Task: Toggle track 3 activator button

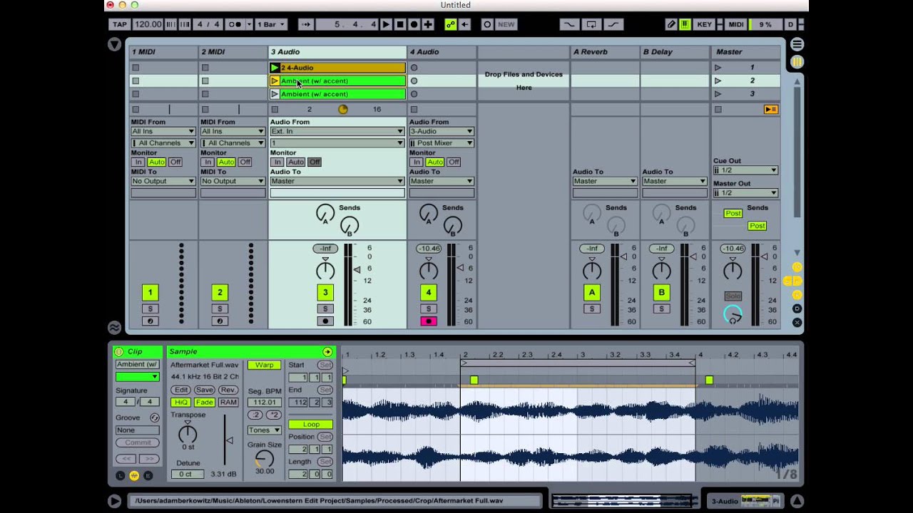Action: coord(325,292)
